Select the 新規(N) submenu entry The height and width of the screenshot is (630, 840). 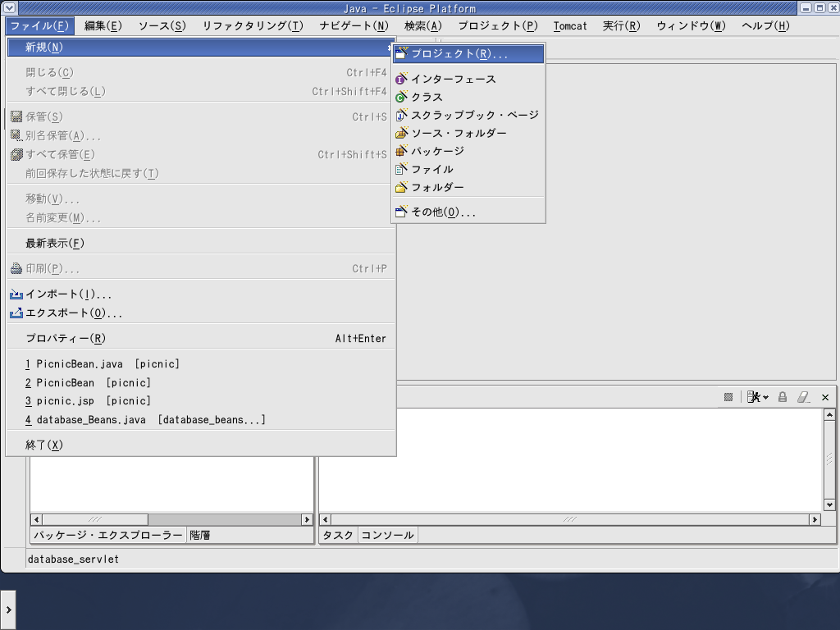201,47
